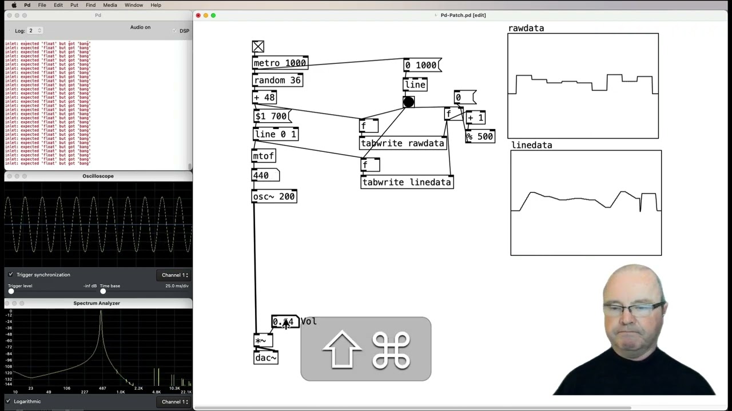Click the 25.0 ms/div value
Image resolution: width=732 pixels, height=411 pixels.
(x=177, y=286)
